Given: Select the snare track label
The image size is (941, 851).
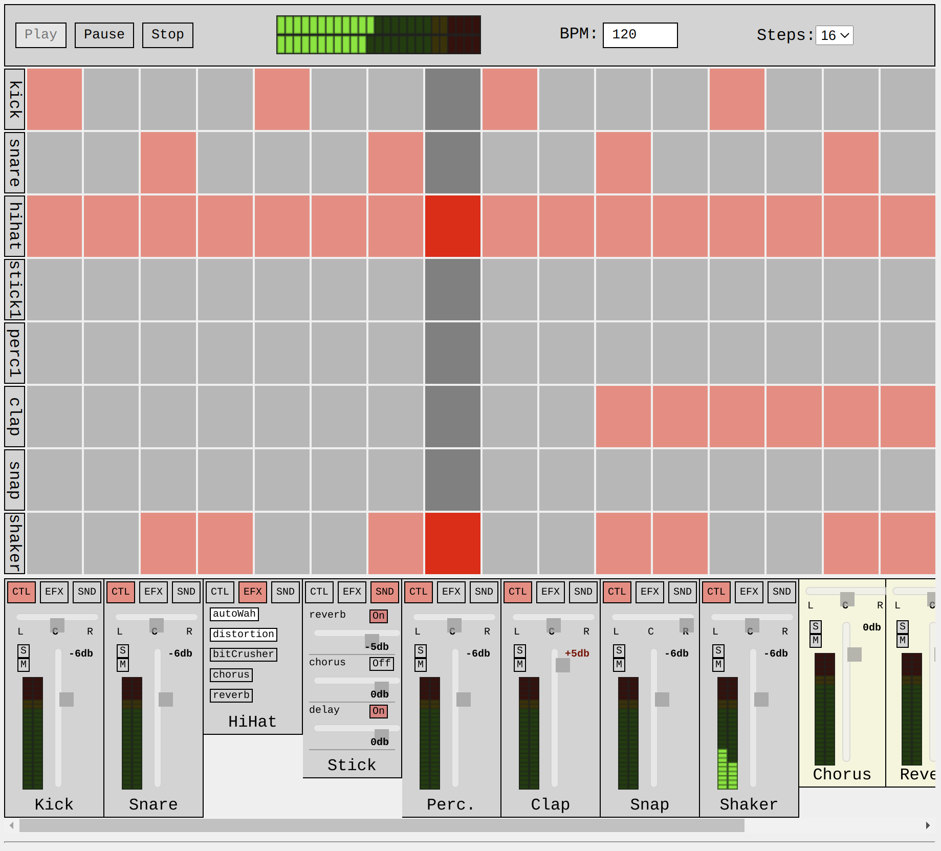Looking at the screenshot, I should [15, 163].
